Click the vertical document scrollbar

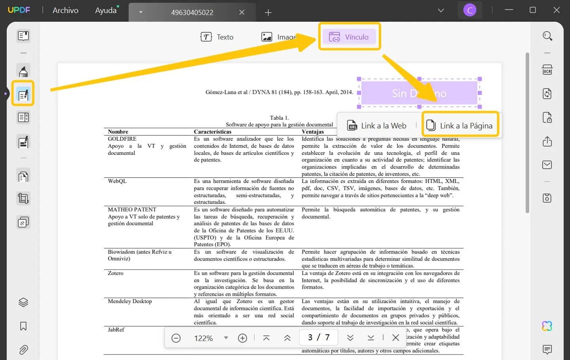pyautogui.click(x=527, y=133)
